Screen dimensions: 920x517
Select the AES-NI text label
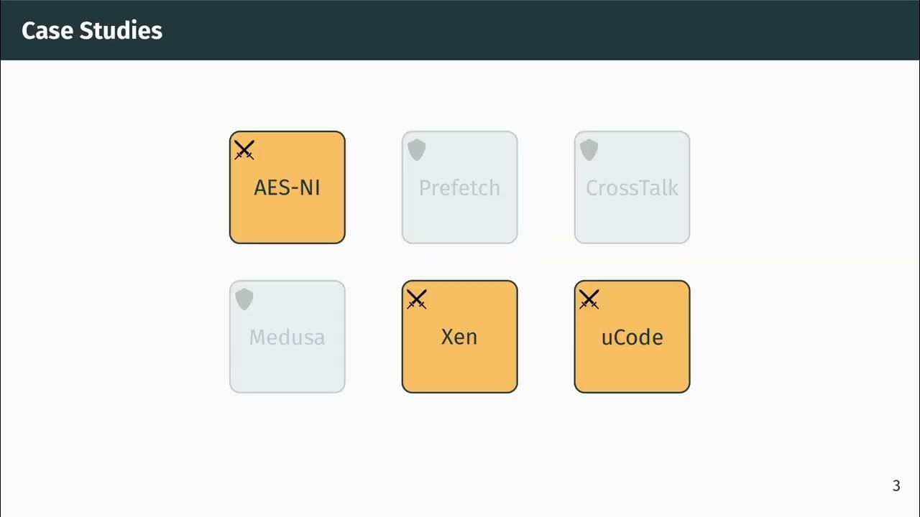[287, 188]
